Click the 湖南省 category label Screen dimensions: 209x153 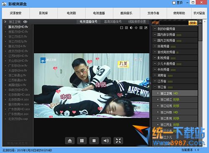[x=162, y=75]
